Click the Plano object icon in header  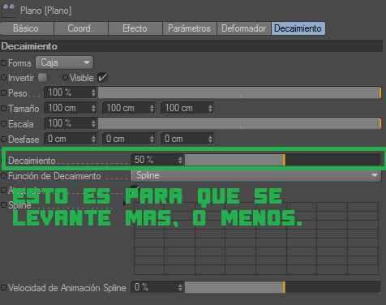(x=8, y=11)
